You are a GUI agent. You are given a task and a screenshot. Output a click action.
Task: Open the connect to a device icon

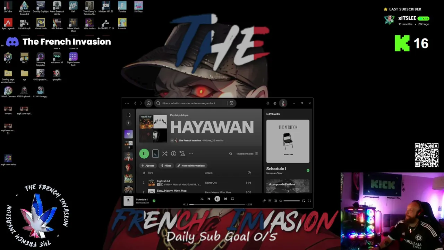pyautogui.click(x=275, y=201)
